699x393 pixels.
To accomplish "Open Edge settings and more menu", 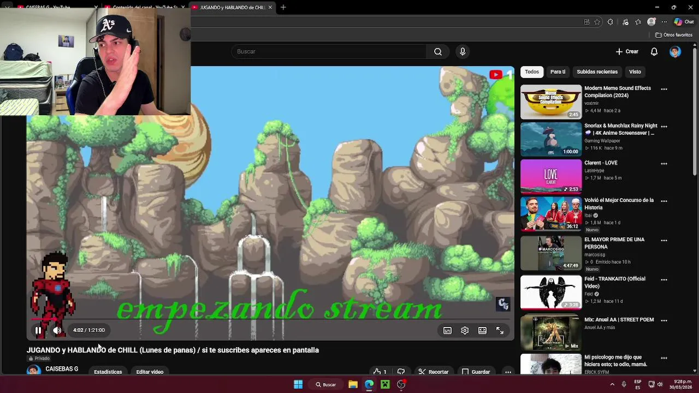I will 664,22.
